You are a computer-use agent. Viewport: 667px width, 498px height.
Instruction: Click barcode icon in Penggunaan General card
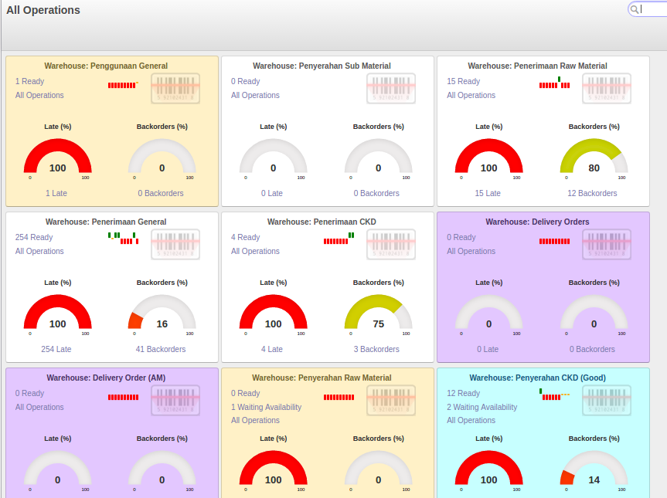(175, 88)
